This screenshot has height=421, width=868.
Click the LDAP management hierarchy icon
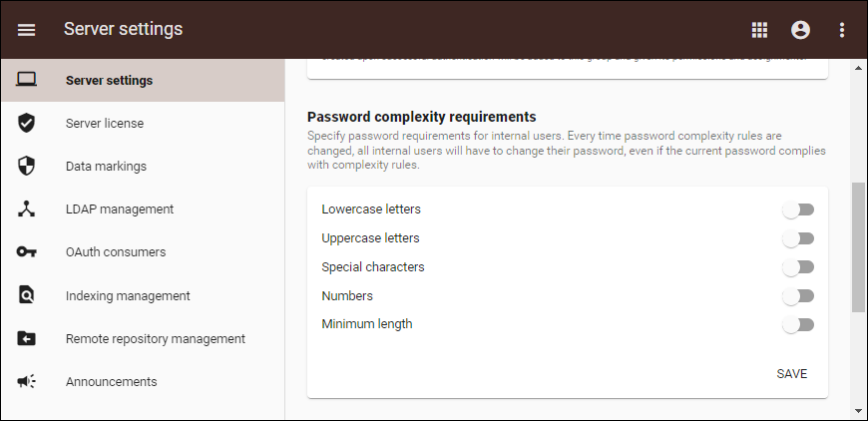(x=27, y=210)
